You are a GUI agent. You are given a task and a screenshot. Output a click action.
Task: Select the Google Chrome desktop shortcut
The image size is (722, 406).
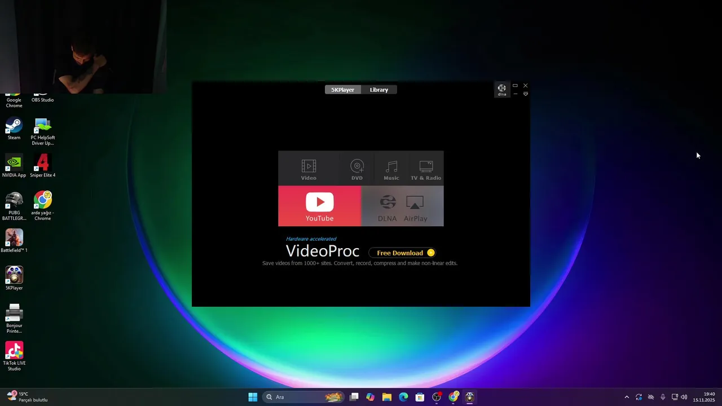(x=14, y=100)
